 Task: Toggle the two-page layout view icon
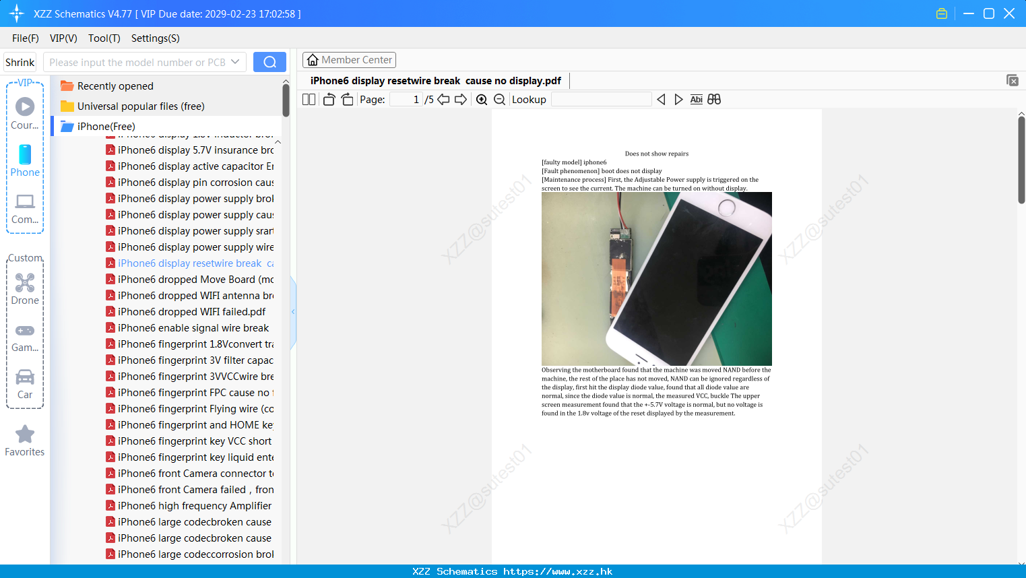(x=309, y=100)
